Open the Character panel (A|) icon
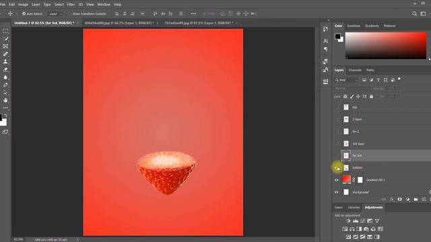This screenshot has width=431, height=242. (325, 41)
